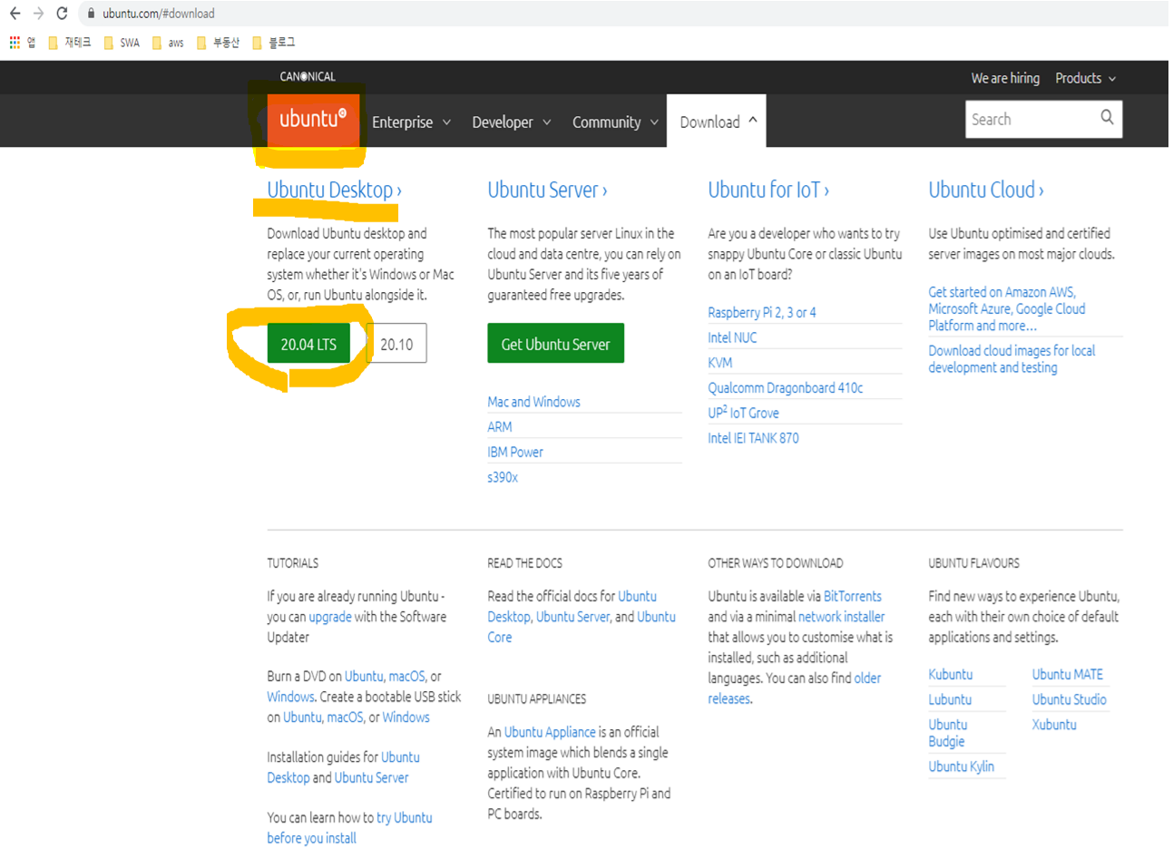Click the network installer link
The width and height of the screenshot is (1173, 868).
pyautogui.click(x=841, y=617)
